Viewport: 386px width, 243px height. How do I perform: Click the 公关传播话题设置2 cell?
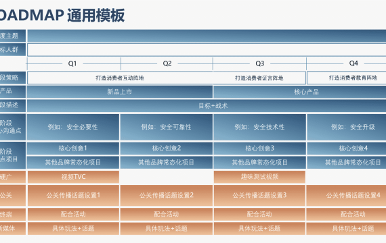tap(167, 195)
